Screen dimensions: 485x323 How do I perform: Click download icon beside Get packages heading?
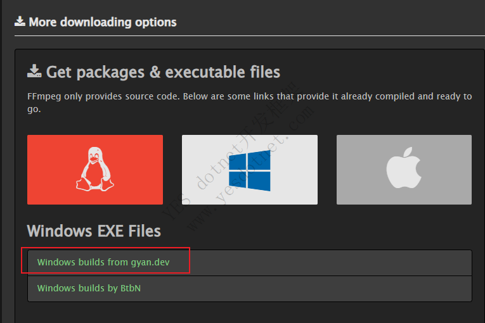pos(34,72)
